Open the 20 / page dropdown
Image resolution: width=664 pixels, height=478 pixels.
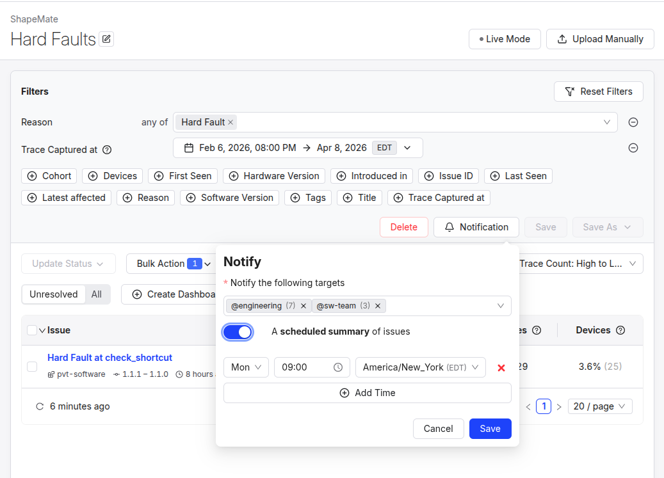point(599,406)
